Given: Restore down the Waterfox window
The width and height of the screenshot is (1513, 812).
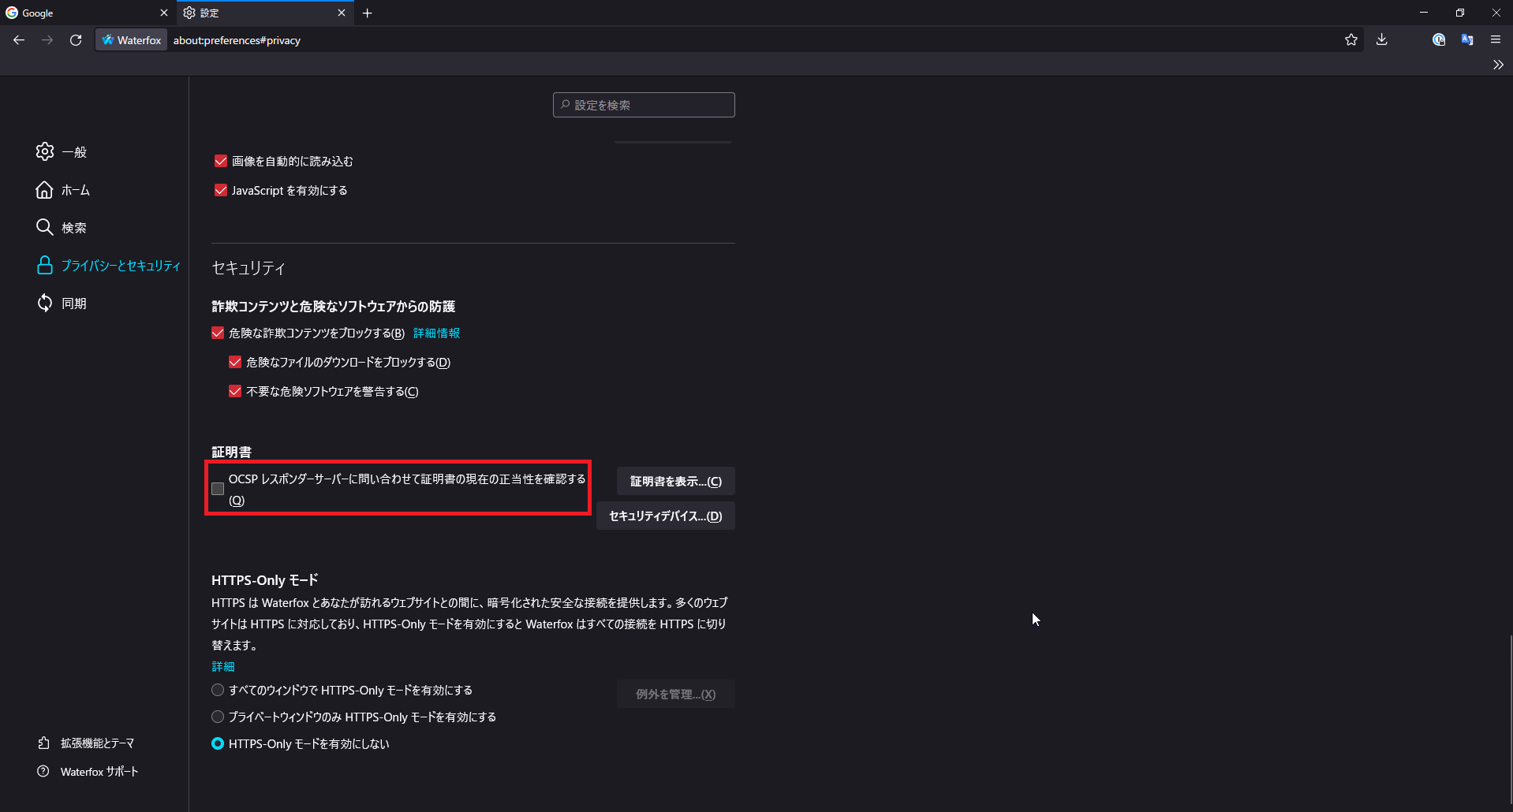Looking at the screenshot, I should click(1460, 13).
